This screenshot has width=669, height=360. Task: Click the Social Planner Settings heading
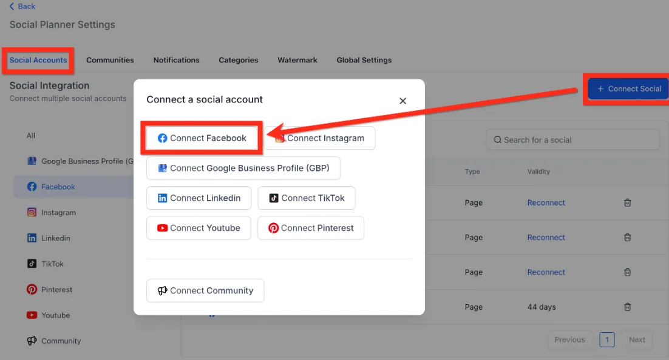coord(63,25)
